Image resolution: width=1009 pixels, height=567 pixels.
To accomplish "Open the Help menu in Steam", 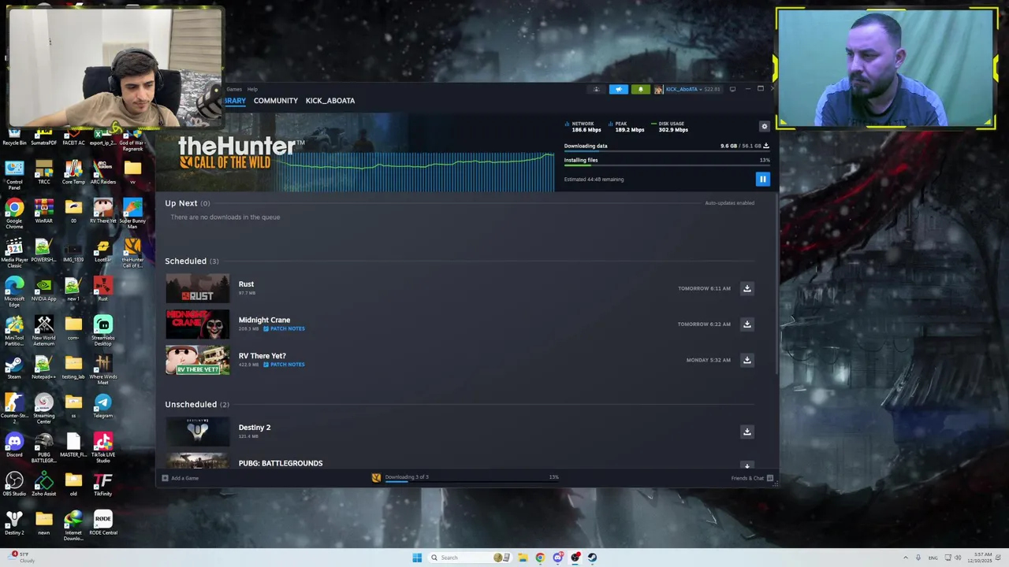I will [x=252, y=89].
